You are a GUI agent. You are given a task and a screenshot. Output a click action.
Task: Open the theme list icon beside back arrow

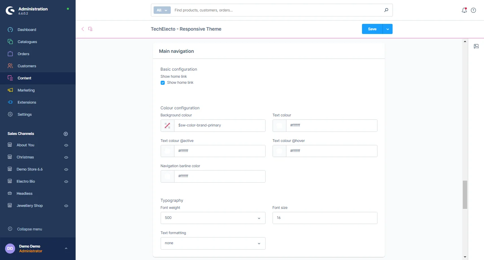pyautogui.click(x=90, y=29)
